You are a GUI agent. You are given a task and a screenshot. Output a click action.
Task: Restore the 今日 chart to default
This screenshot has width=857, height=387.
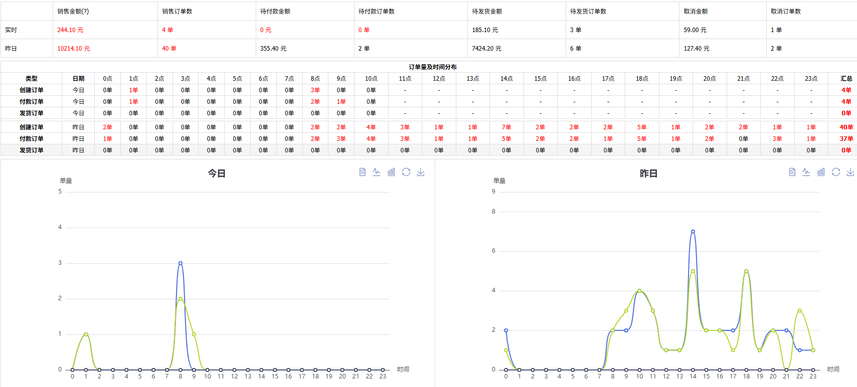[406, 172]
